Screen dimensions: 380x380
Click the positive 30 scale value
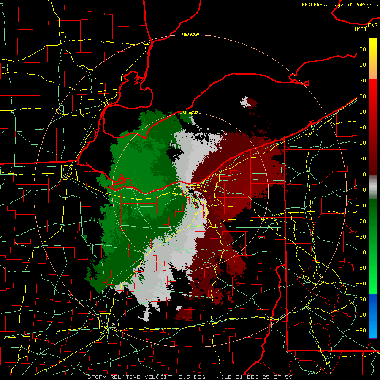[x=363, y=143]
